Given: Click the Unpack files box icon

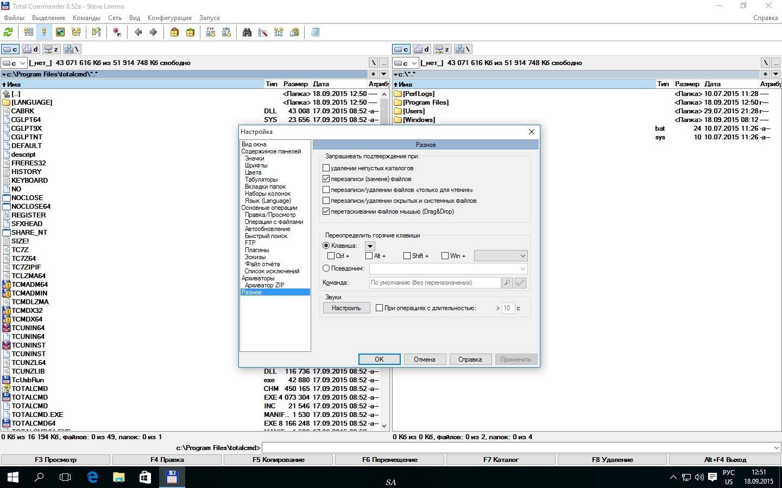Looking at the screenshot, I should [x=190, y=33].
